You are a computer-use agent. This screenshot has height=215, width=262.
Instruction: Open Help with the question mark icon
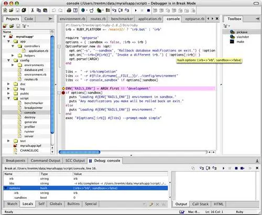[x=75, y=10]
